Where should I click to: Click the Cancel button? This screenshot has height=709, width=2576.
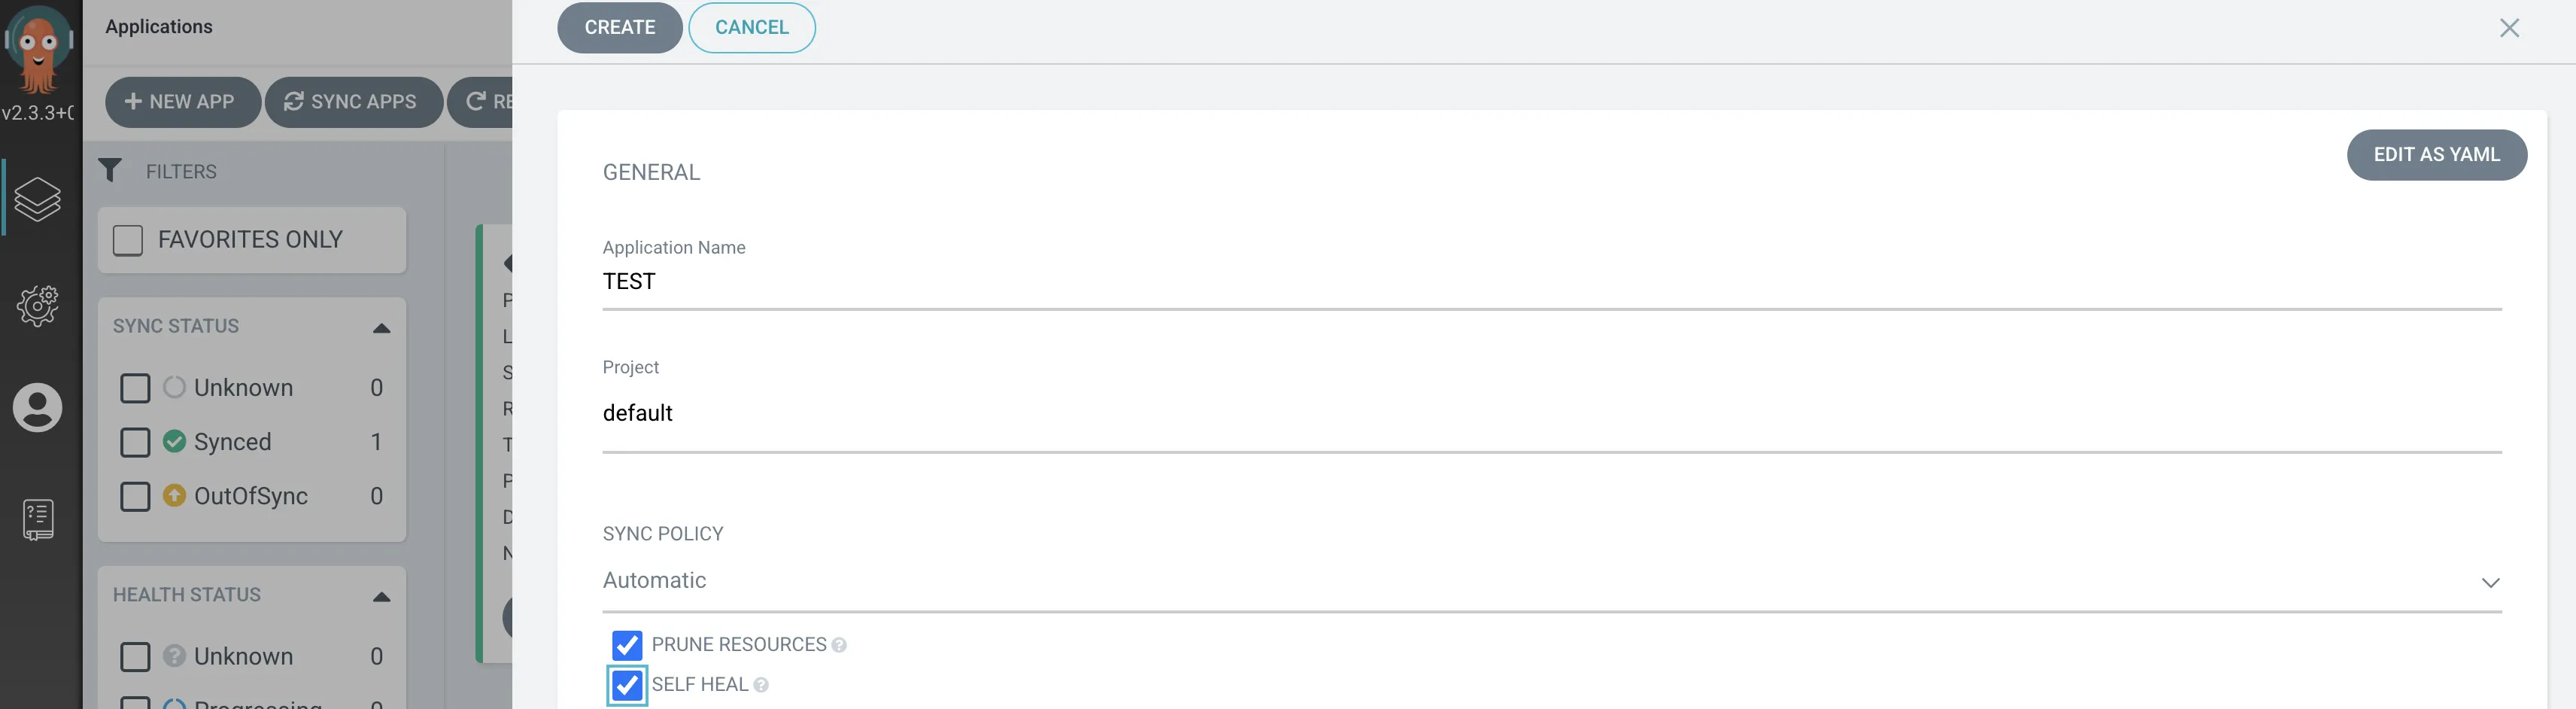click(751, 28)
